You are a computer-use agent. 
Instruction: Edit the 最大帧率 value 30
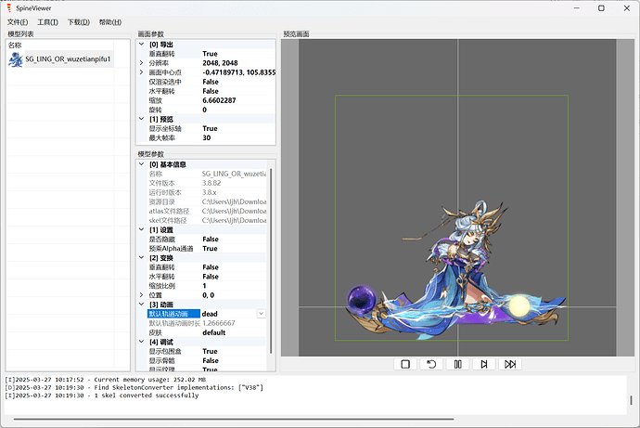pos(207,137)
